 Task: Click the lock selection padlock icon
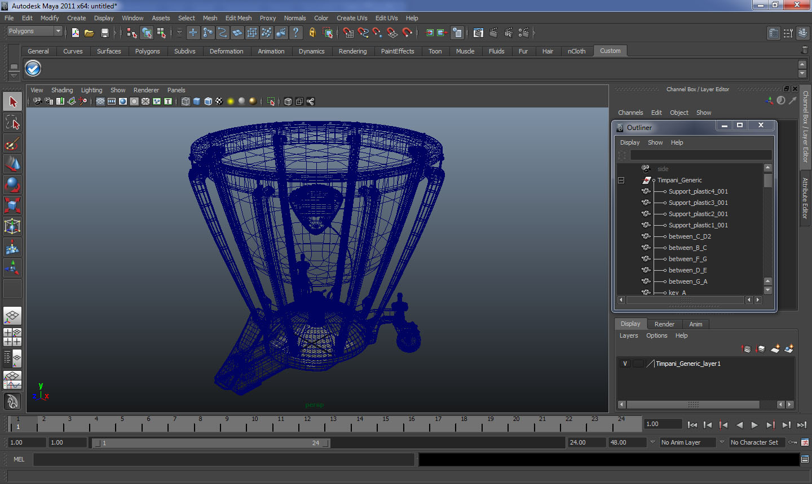point(312,33)
